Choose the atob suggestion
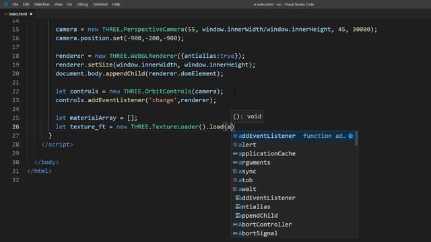 coord(293,180)
